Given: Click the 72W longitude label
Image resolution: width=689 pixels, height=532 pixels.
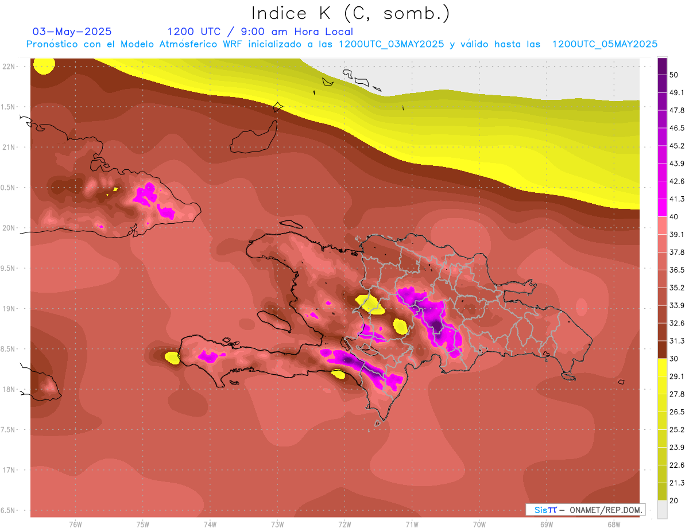Looking at the screenshot, I should pos(344,524).
